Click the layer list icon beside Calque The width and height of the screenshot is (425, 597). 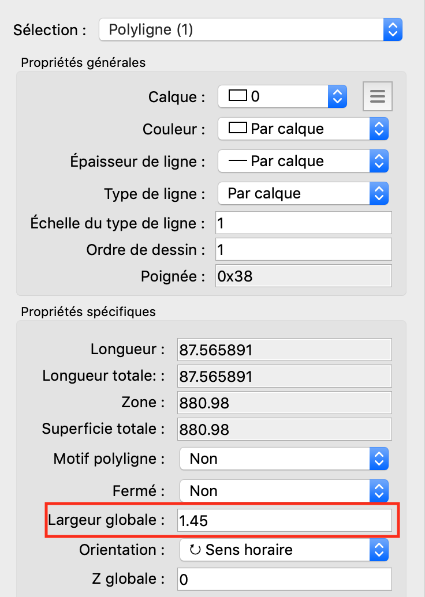click(x=377, y=96)
